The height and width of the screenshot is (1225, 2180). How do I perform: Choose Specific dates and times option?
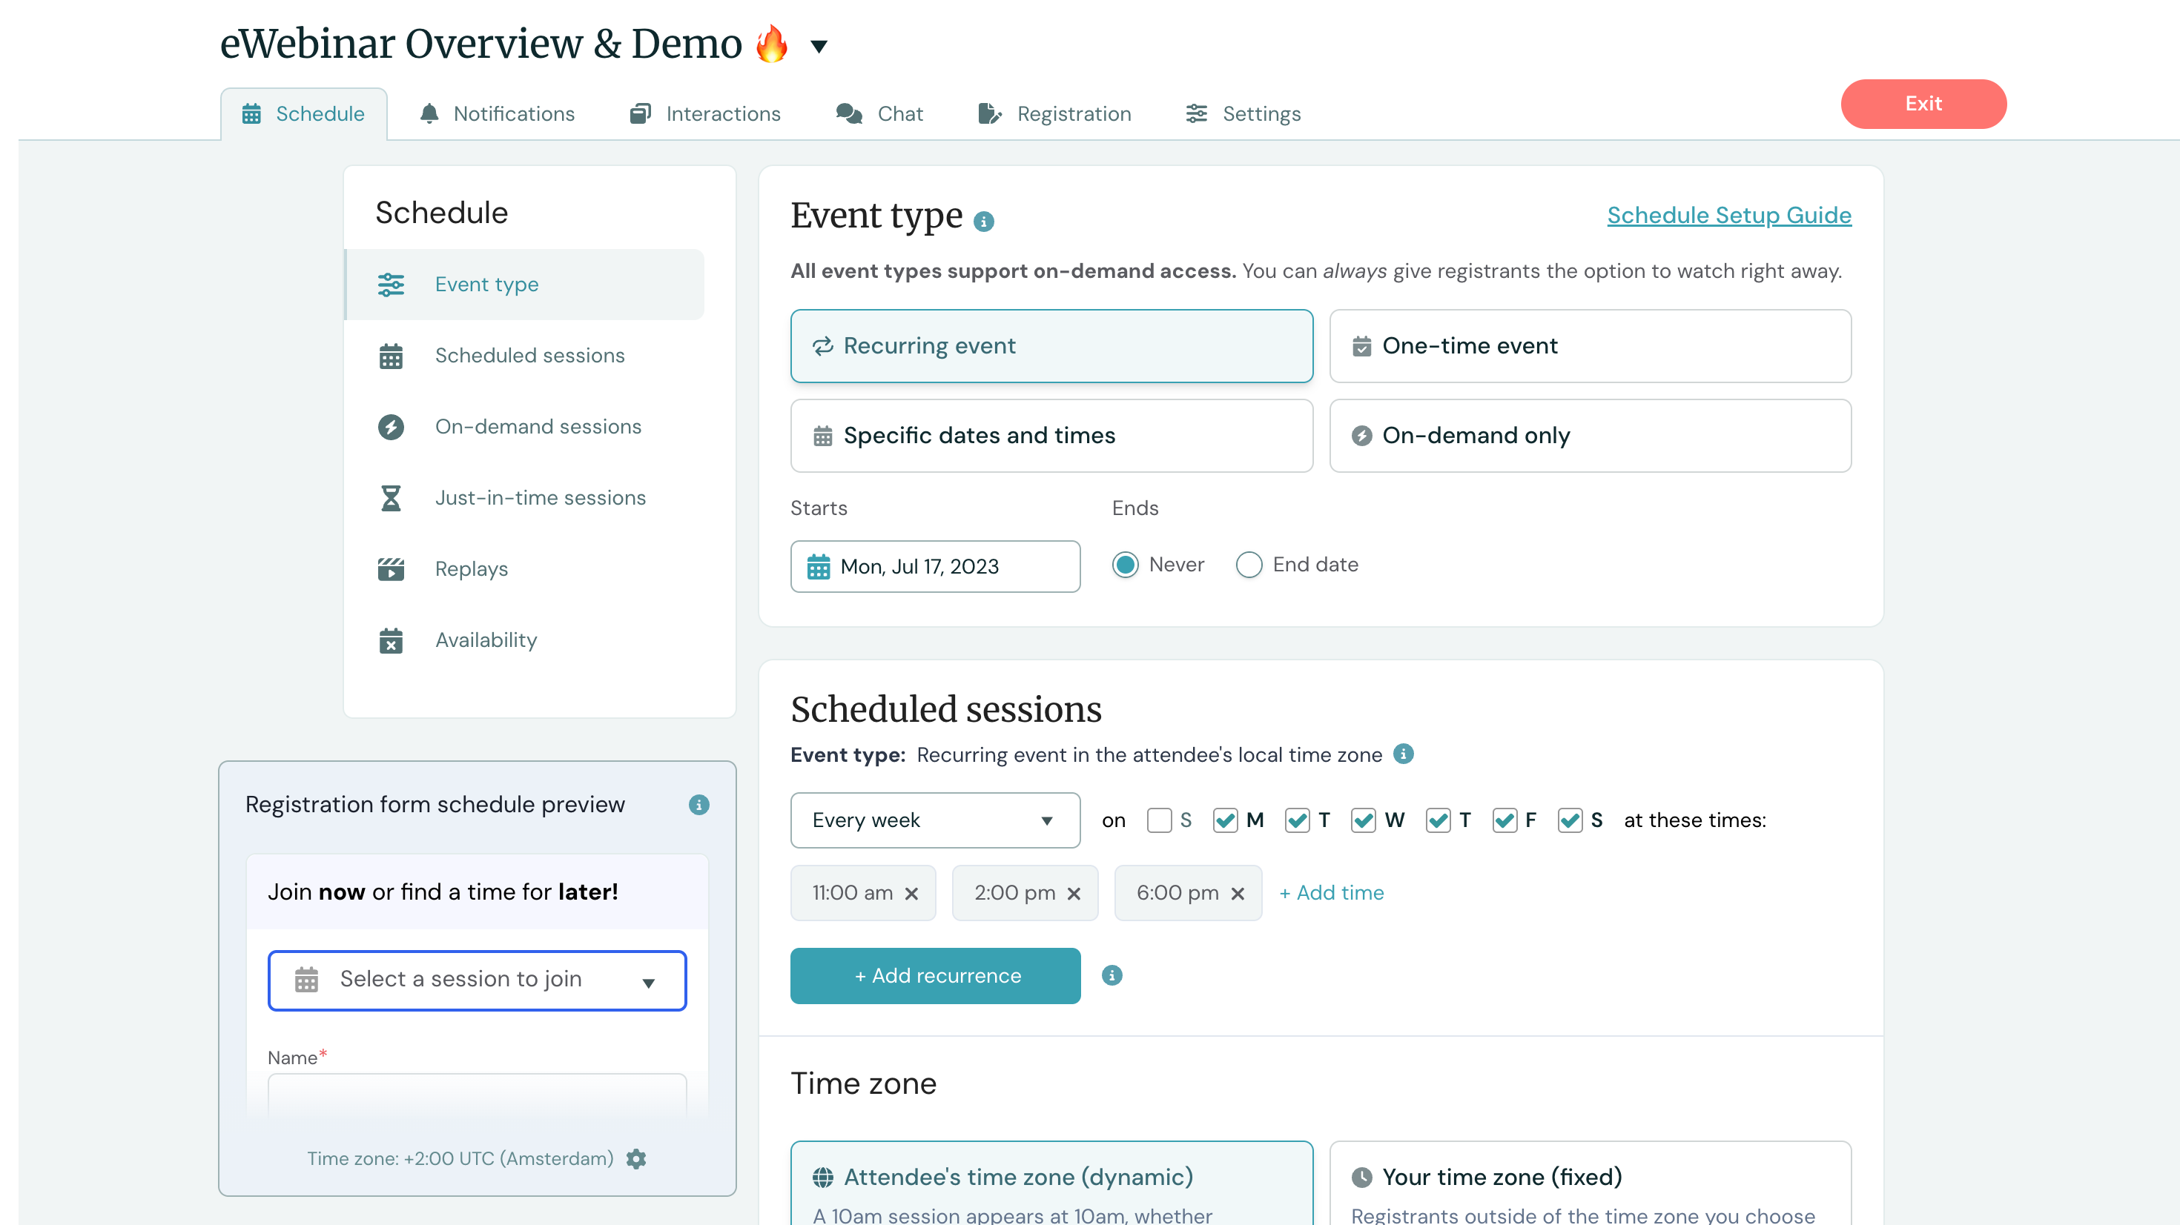[1051, 436]
